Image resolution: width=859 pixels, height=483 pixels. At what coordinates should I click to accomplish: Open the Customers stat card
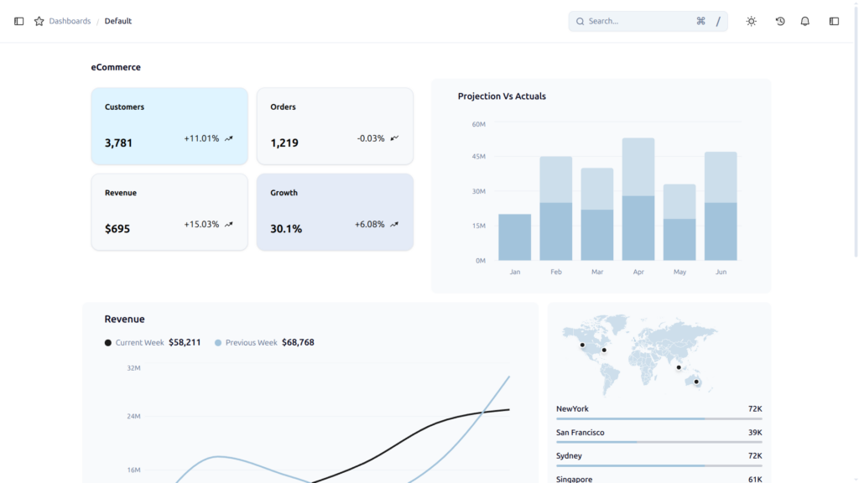[x=169, y=126]
